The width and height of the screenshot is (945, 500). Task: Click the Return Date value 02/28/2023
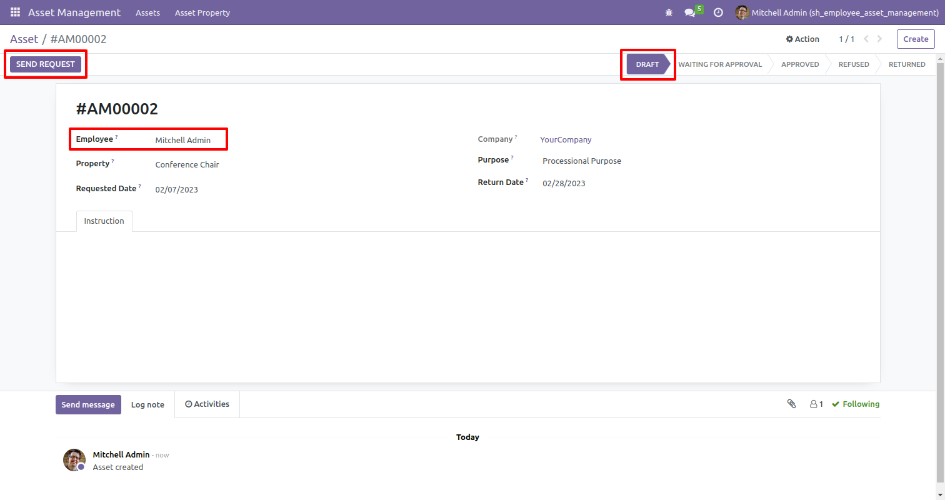(564, 184)
